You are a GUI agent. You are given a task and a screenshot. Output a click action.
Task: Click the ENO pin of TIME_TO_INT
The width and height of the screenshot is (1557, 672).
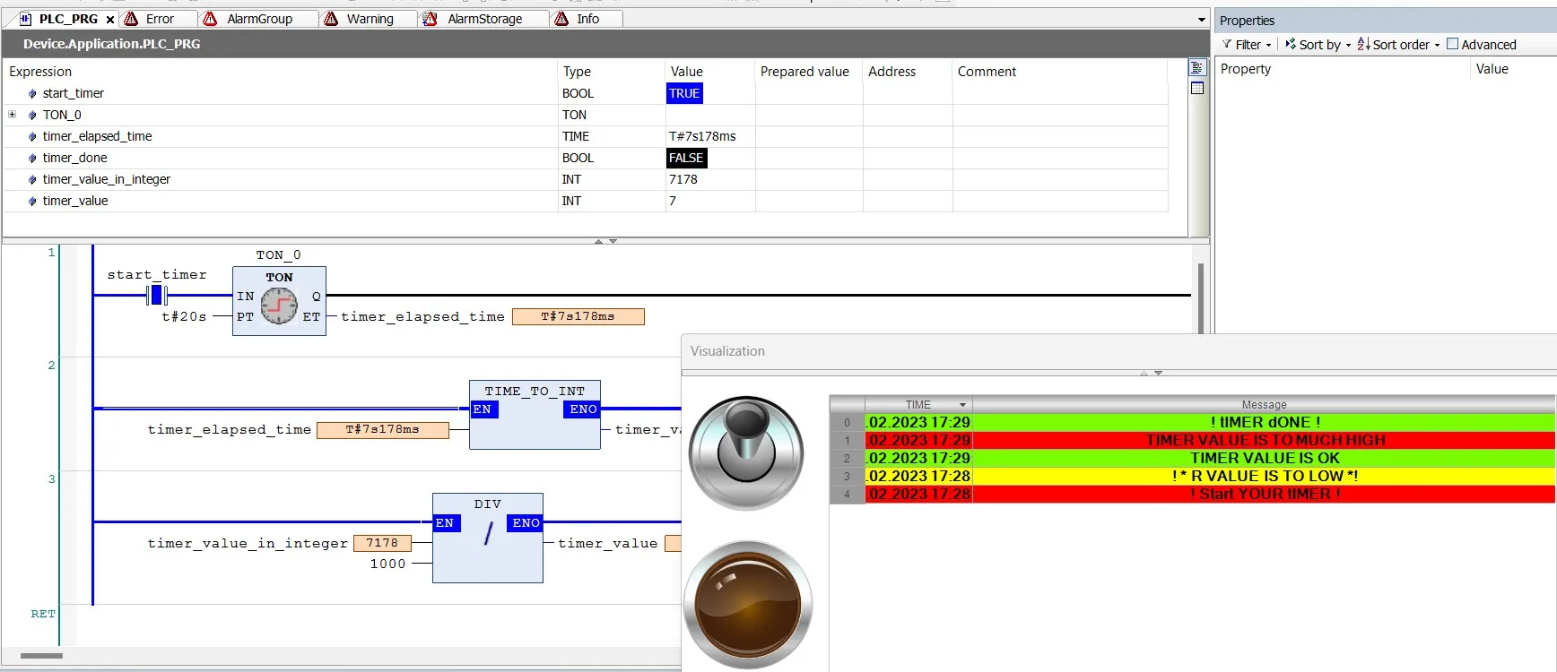[x=583, y=409]
